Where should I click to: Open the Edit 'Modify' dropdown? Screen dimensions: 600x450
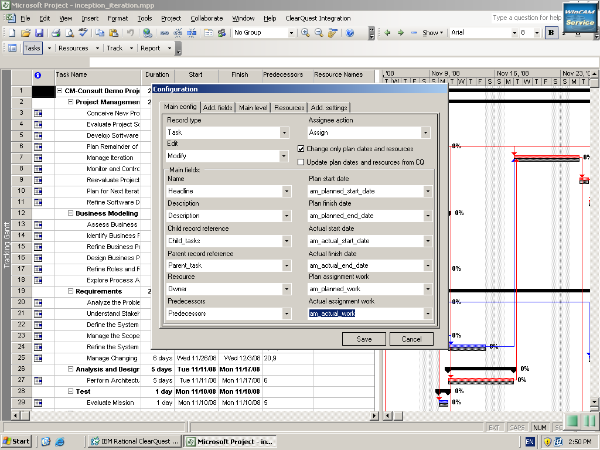point(284,156)
